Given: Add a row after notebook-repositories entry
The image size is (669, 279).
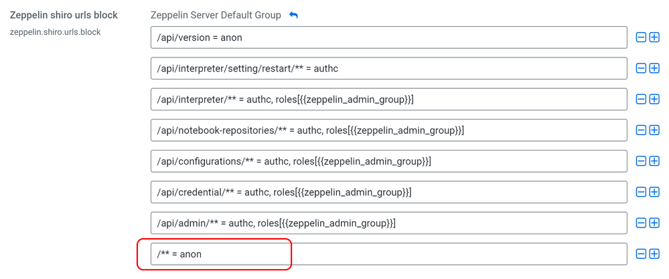Looking at the screenshot, I should coord(654,130).
